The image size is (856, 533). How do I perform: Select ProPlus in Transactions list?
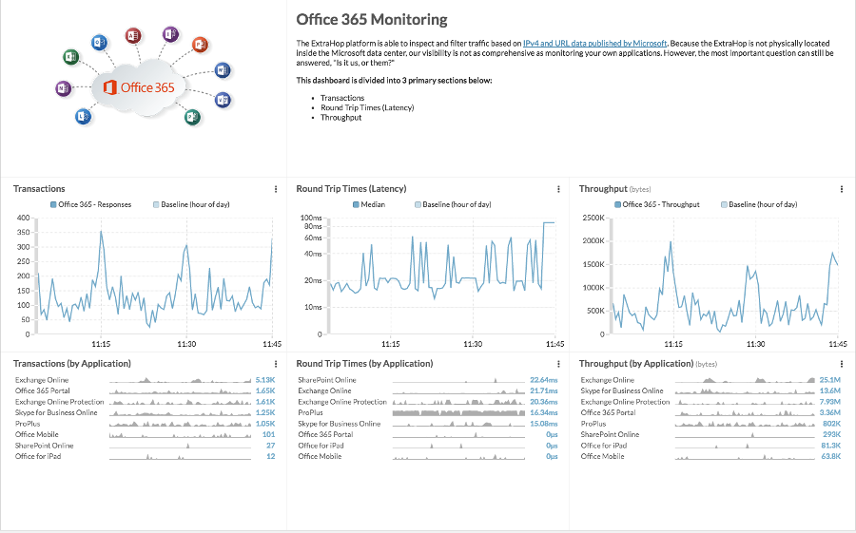(x=145, y=424)
